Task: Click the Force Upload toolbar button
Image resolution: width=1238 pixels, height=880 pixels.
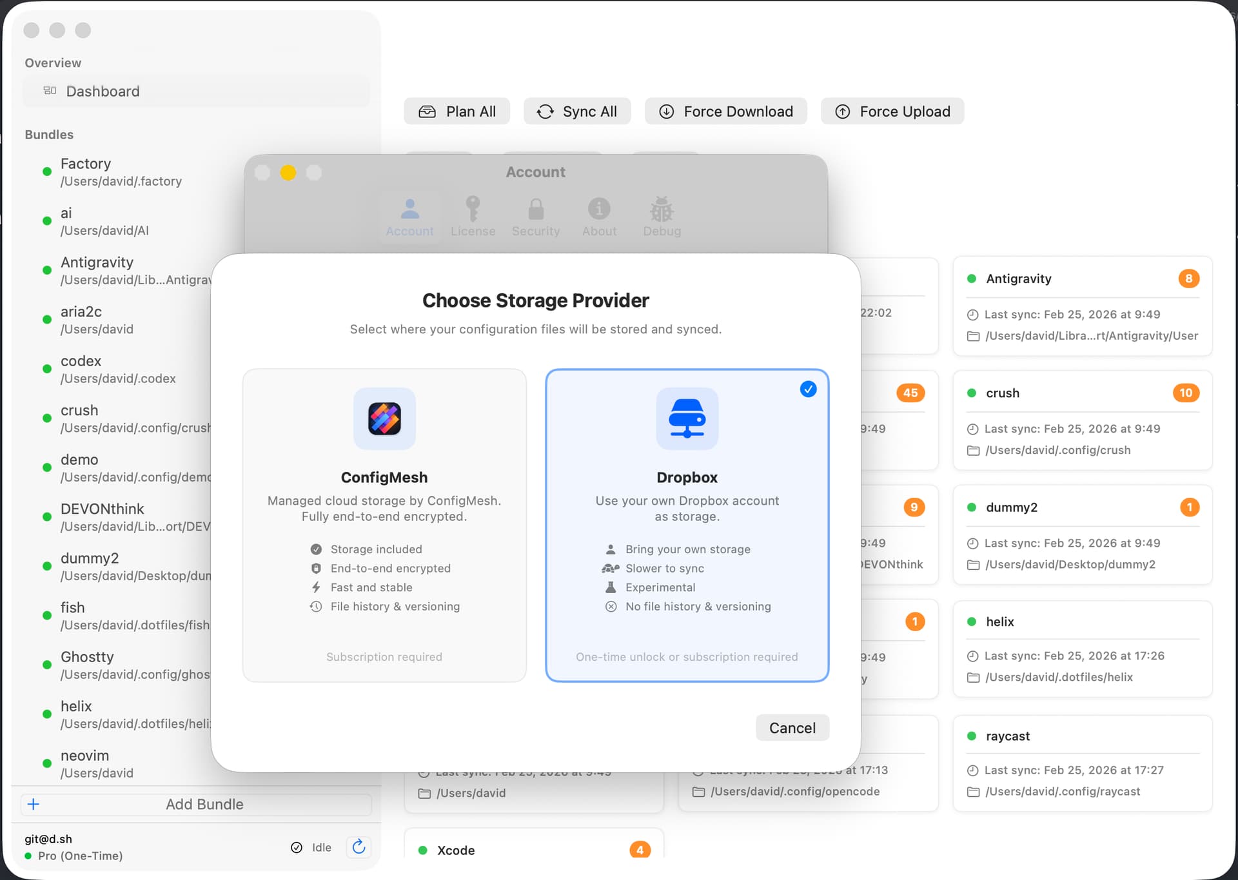Action: tap(892, 112)
